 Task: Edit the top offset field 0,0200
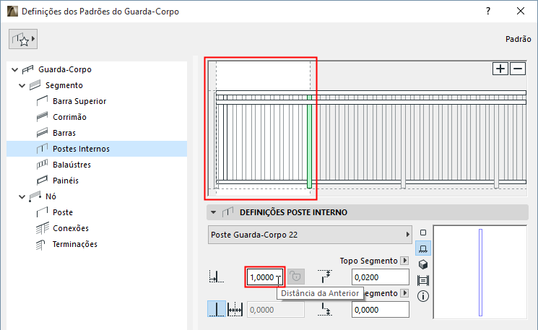tap(380, 277)
